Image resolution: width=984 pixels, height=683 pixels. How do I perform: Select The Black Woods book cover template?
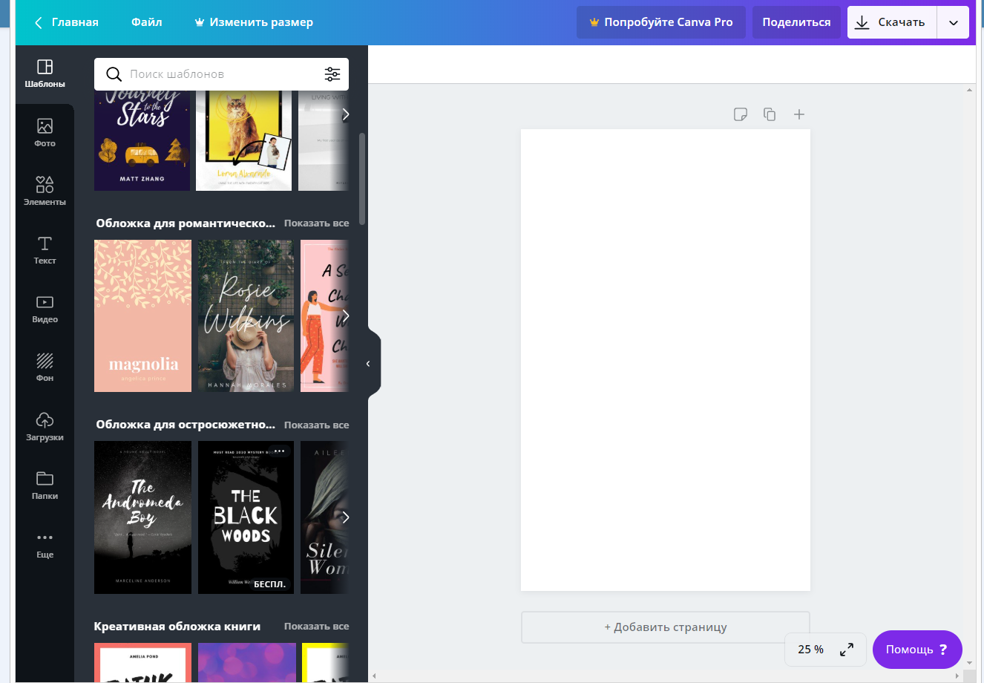[x=246, y=517]
